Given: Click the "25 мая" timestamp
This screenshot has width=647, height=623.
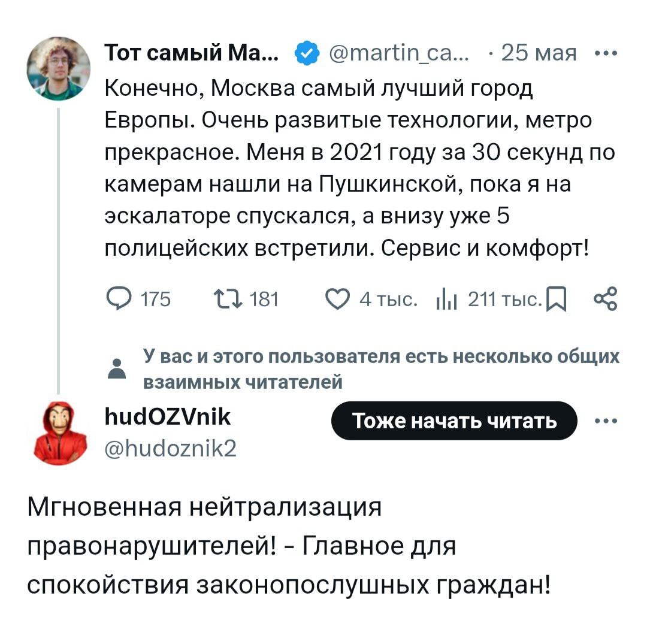Looking at the screenshot, I should click(539, 55).
